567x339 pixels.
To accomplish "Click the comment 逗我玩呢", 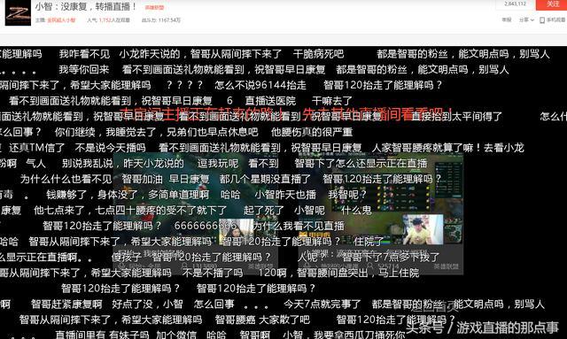I will 218,164.
